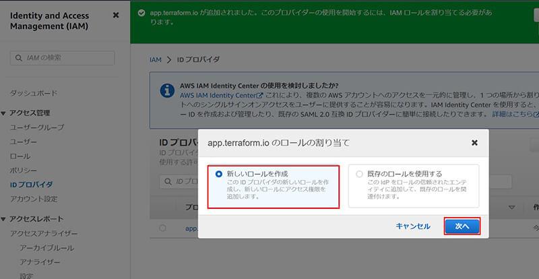Click the 次へ button

[x=462, y=226]
